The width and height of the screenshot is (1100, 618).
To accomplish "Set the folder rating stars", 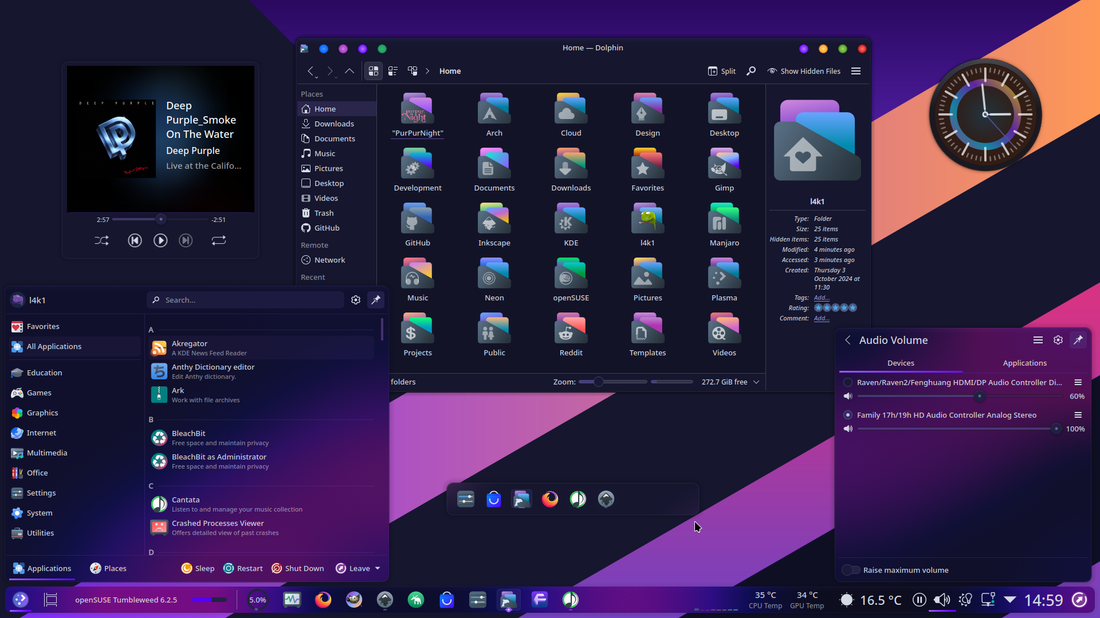I will coord(835,308).
